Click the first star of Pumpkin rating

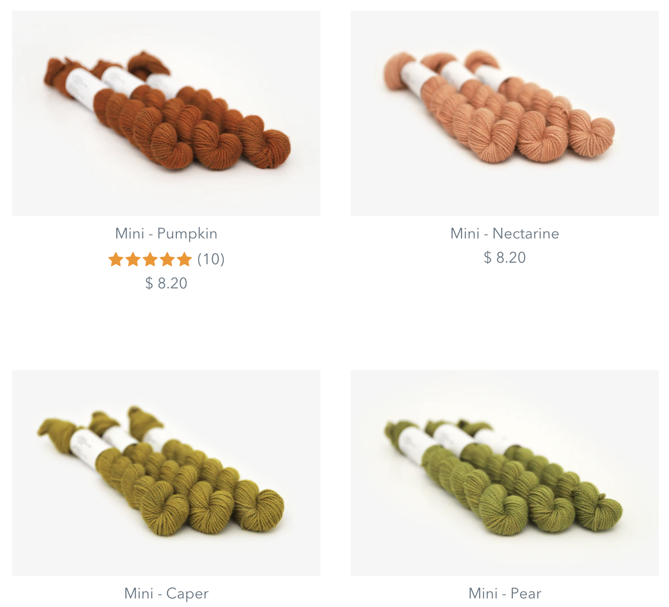116,259
